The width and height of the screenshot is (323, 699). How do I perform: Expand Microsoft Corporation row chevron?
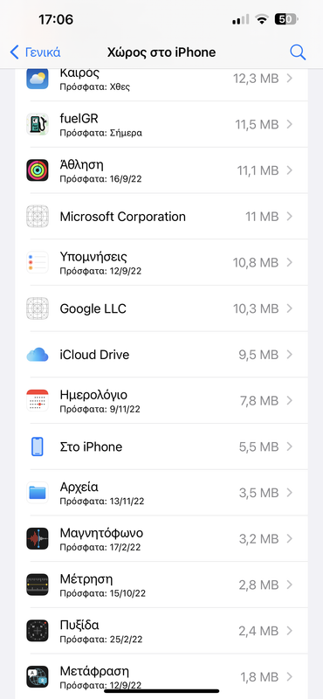click(290, 217)
